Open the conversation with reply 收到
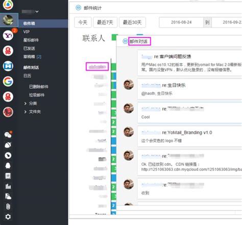The image size is (242, 225). coord(189,189)
